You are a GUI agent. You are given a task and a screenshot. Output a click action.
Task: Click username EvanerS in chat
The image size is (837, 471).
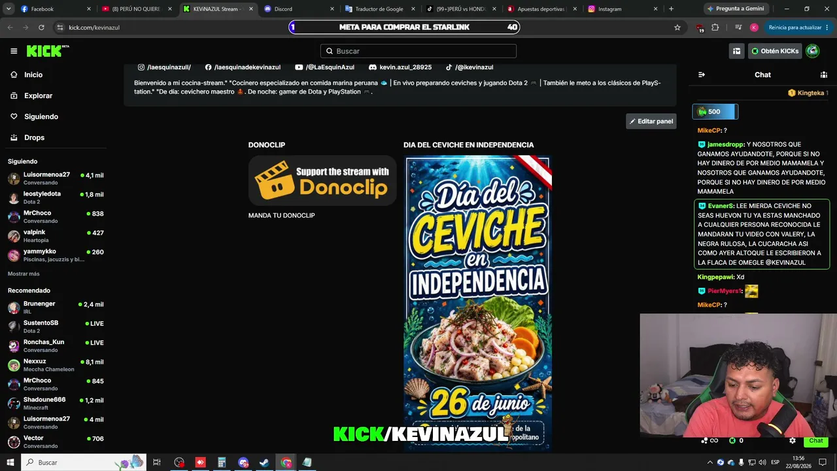(720, 206)
